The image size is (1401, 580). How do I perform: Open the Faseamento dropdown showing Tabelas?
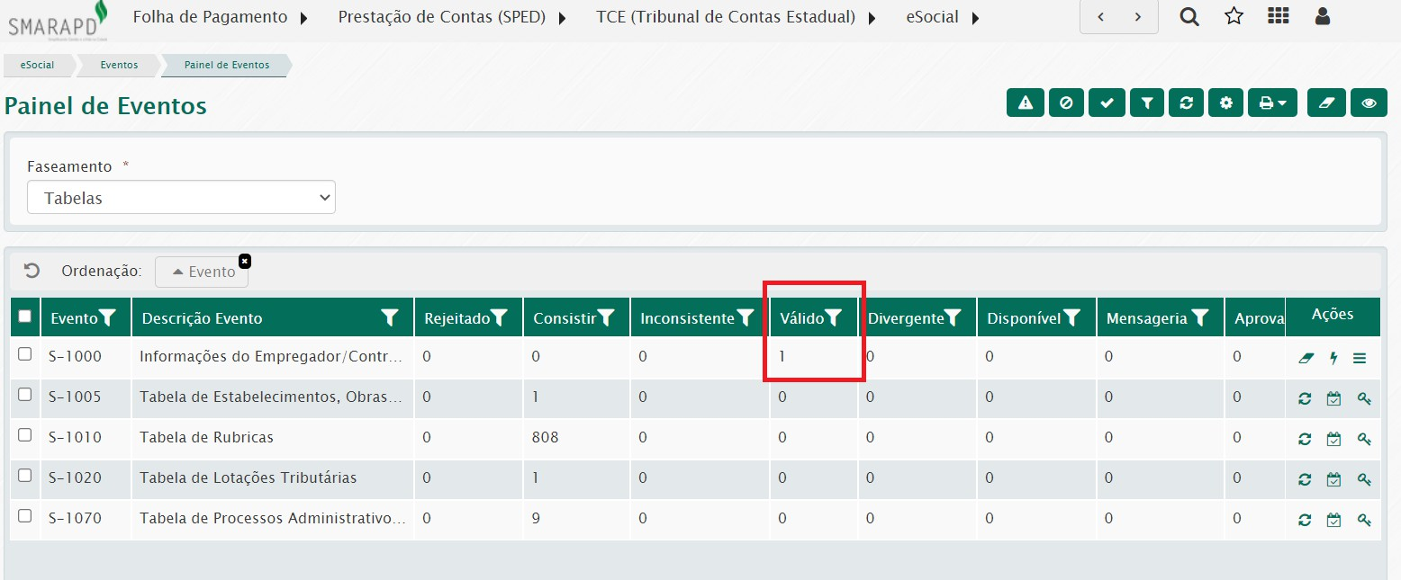pos(181,198)
